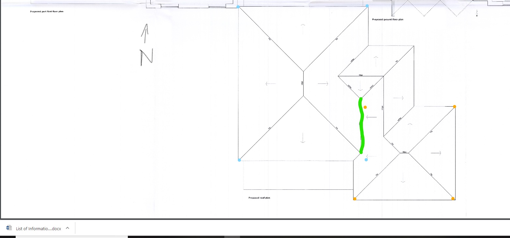Click the ridge label on the smaller hip roof
Image resolution: width=510 pixels, height=238 pixels.
click(x=404, y=152)
